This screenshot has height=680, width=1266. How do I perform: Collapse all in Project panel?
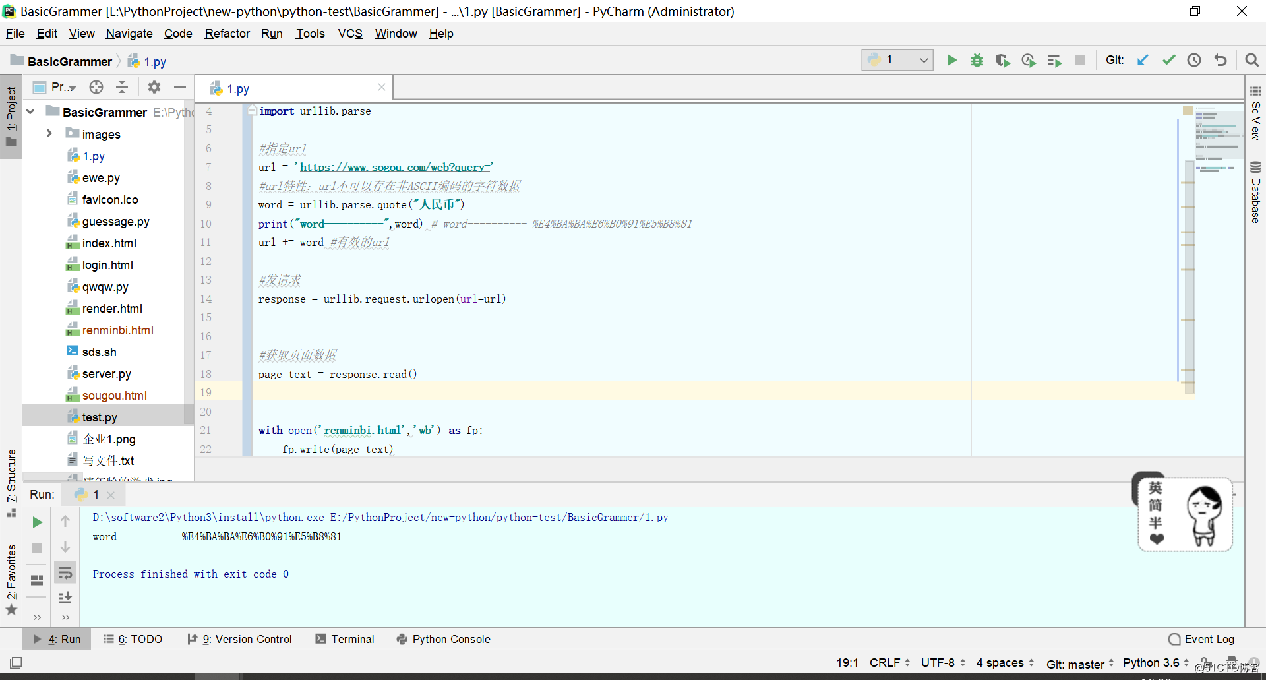(122, 87)
